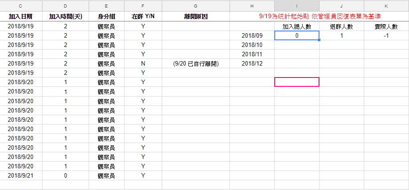The width and height of the screenshot is (409, 190).
Task: Click the 加入時間(天) header cell
Action: click(x=66, y=17)
